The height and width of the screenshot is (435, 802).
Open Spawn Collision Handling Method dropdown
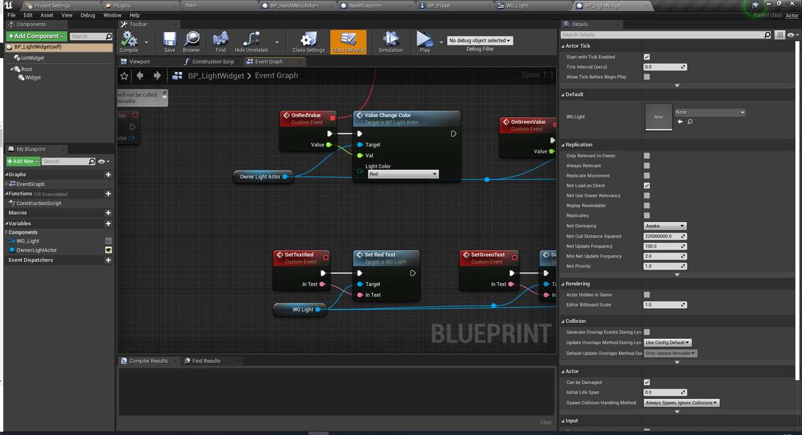point(682,403)
